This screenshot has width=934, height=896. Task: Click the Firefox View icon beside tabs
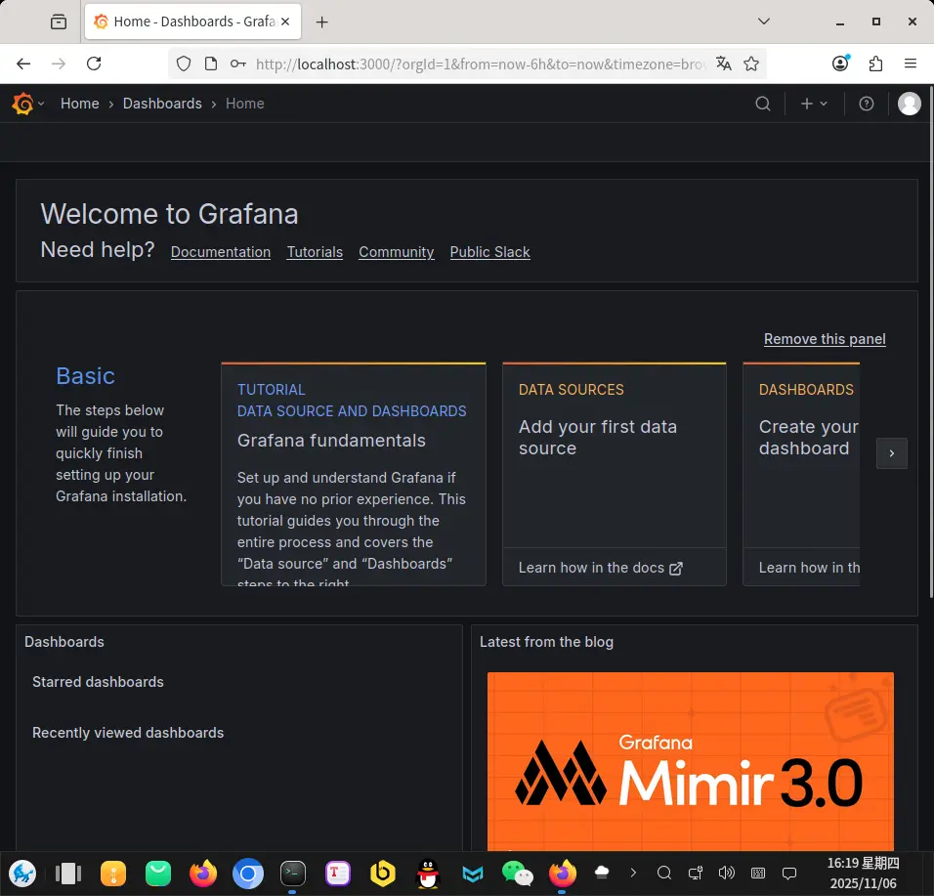59,22
